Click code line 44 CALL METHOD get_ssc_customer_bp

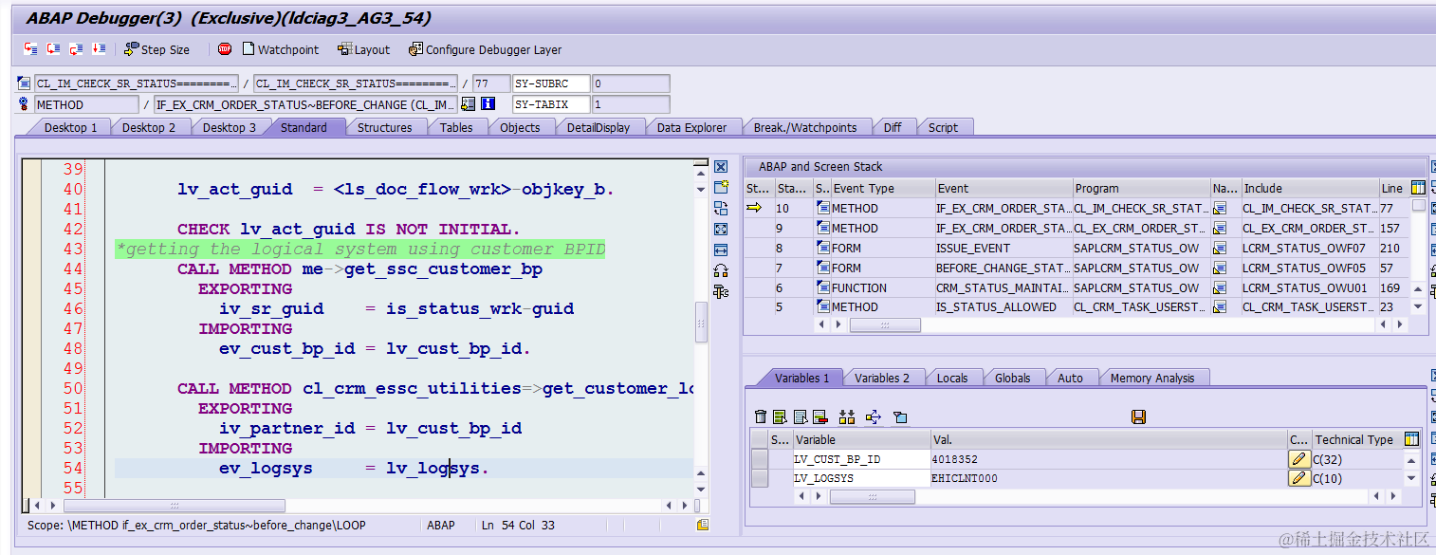[x=359, y=268]
